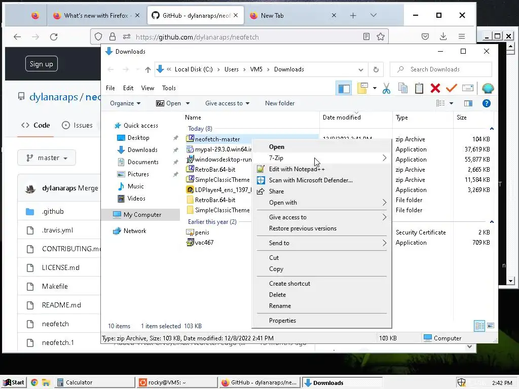Click the Refresh button next to address bar
519x389 pixels.
coord(376,69)
